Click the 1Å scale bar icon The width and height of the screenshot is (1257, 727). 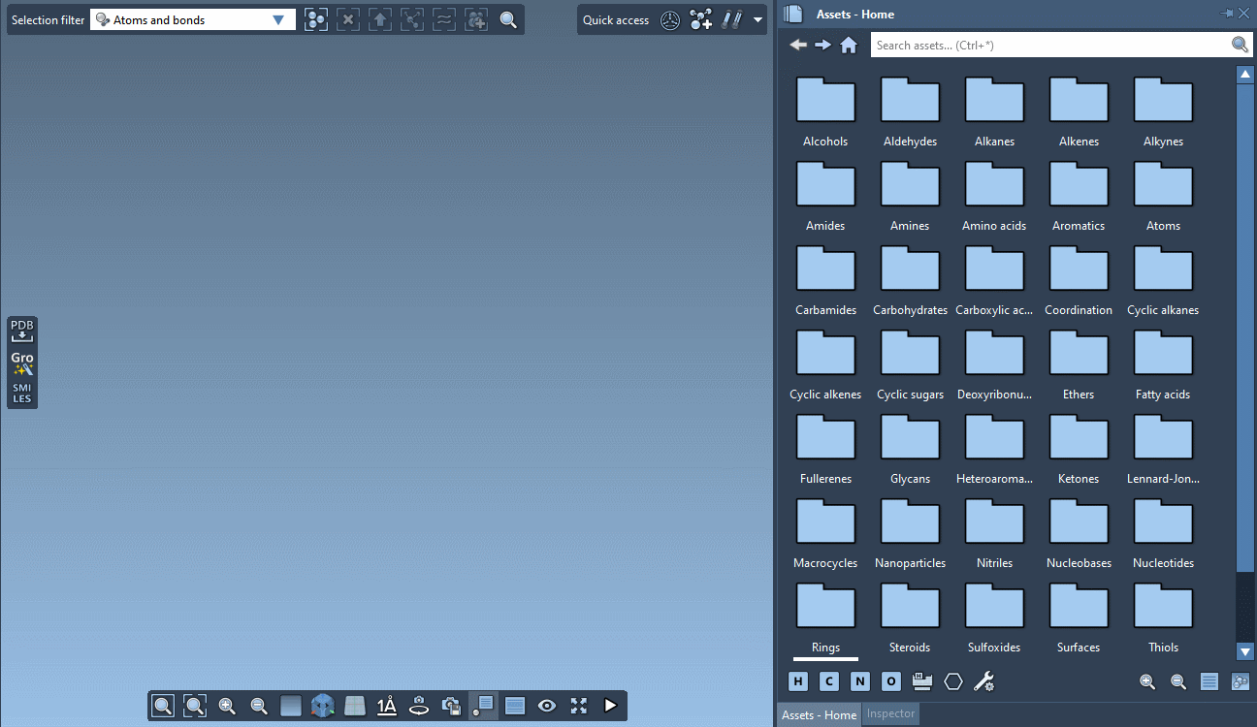387,706
